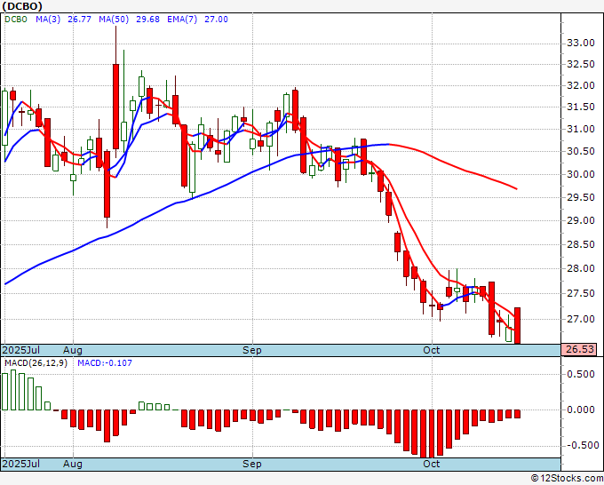Click the 32.50 price axis label
604x485 pixels.
pyautogui.click(x=581, y=64)
